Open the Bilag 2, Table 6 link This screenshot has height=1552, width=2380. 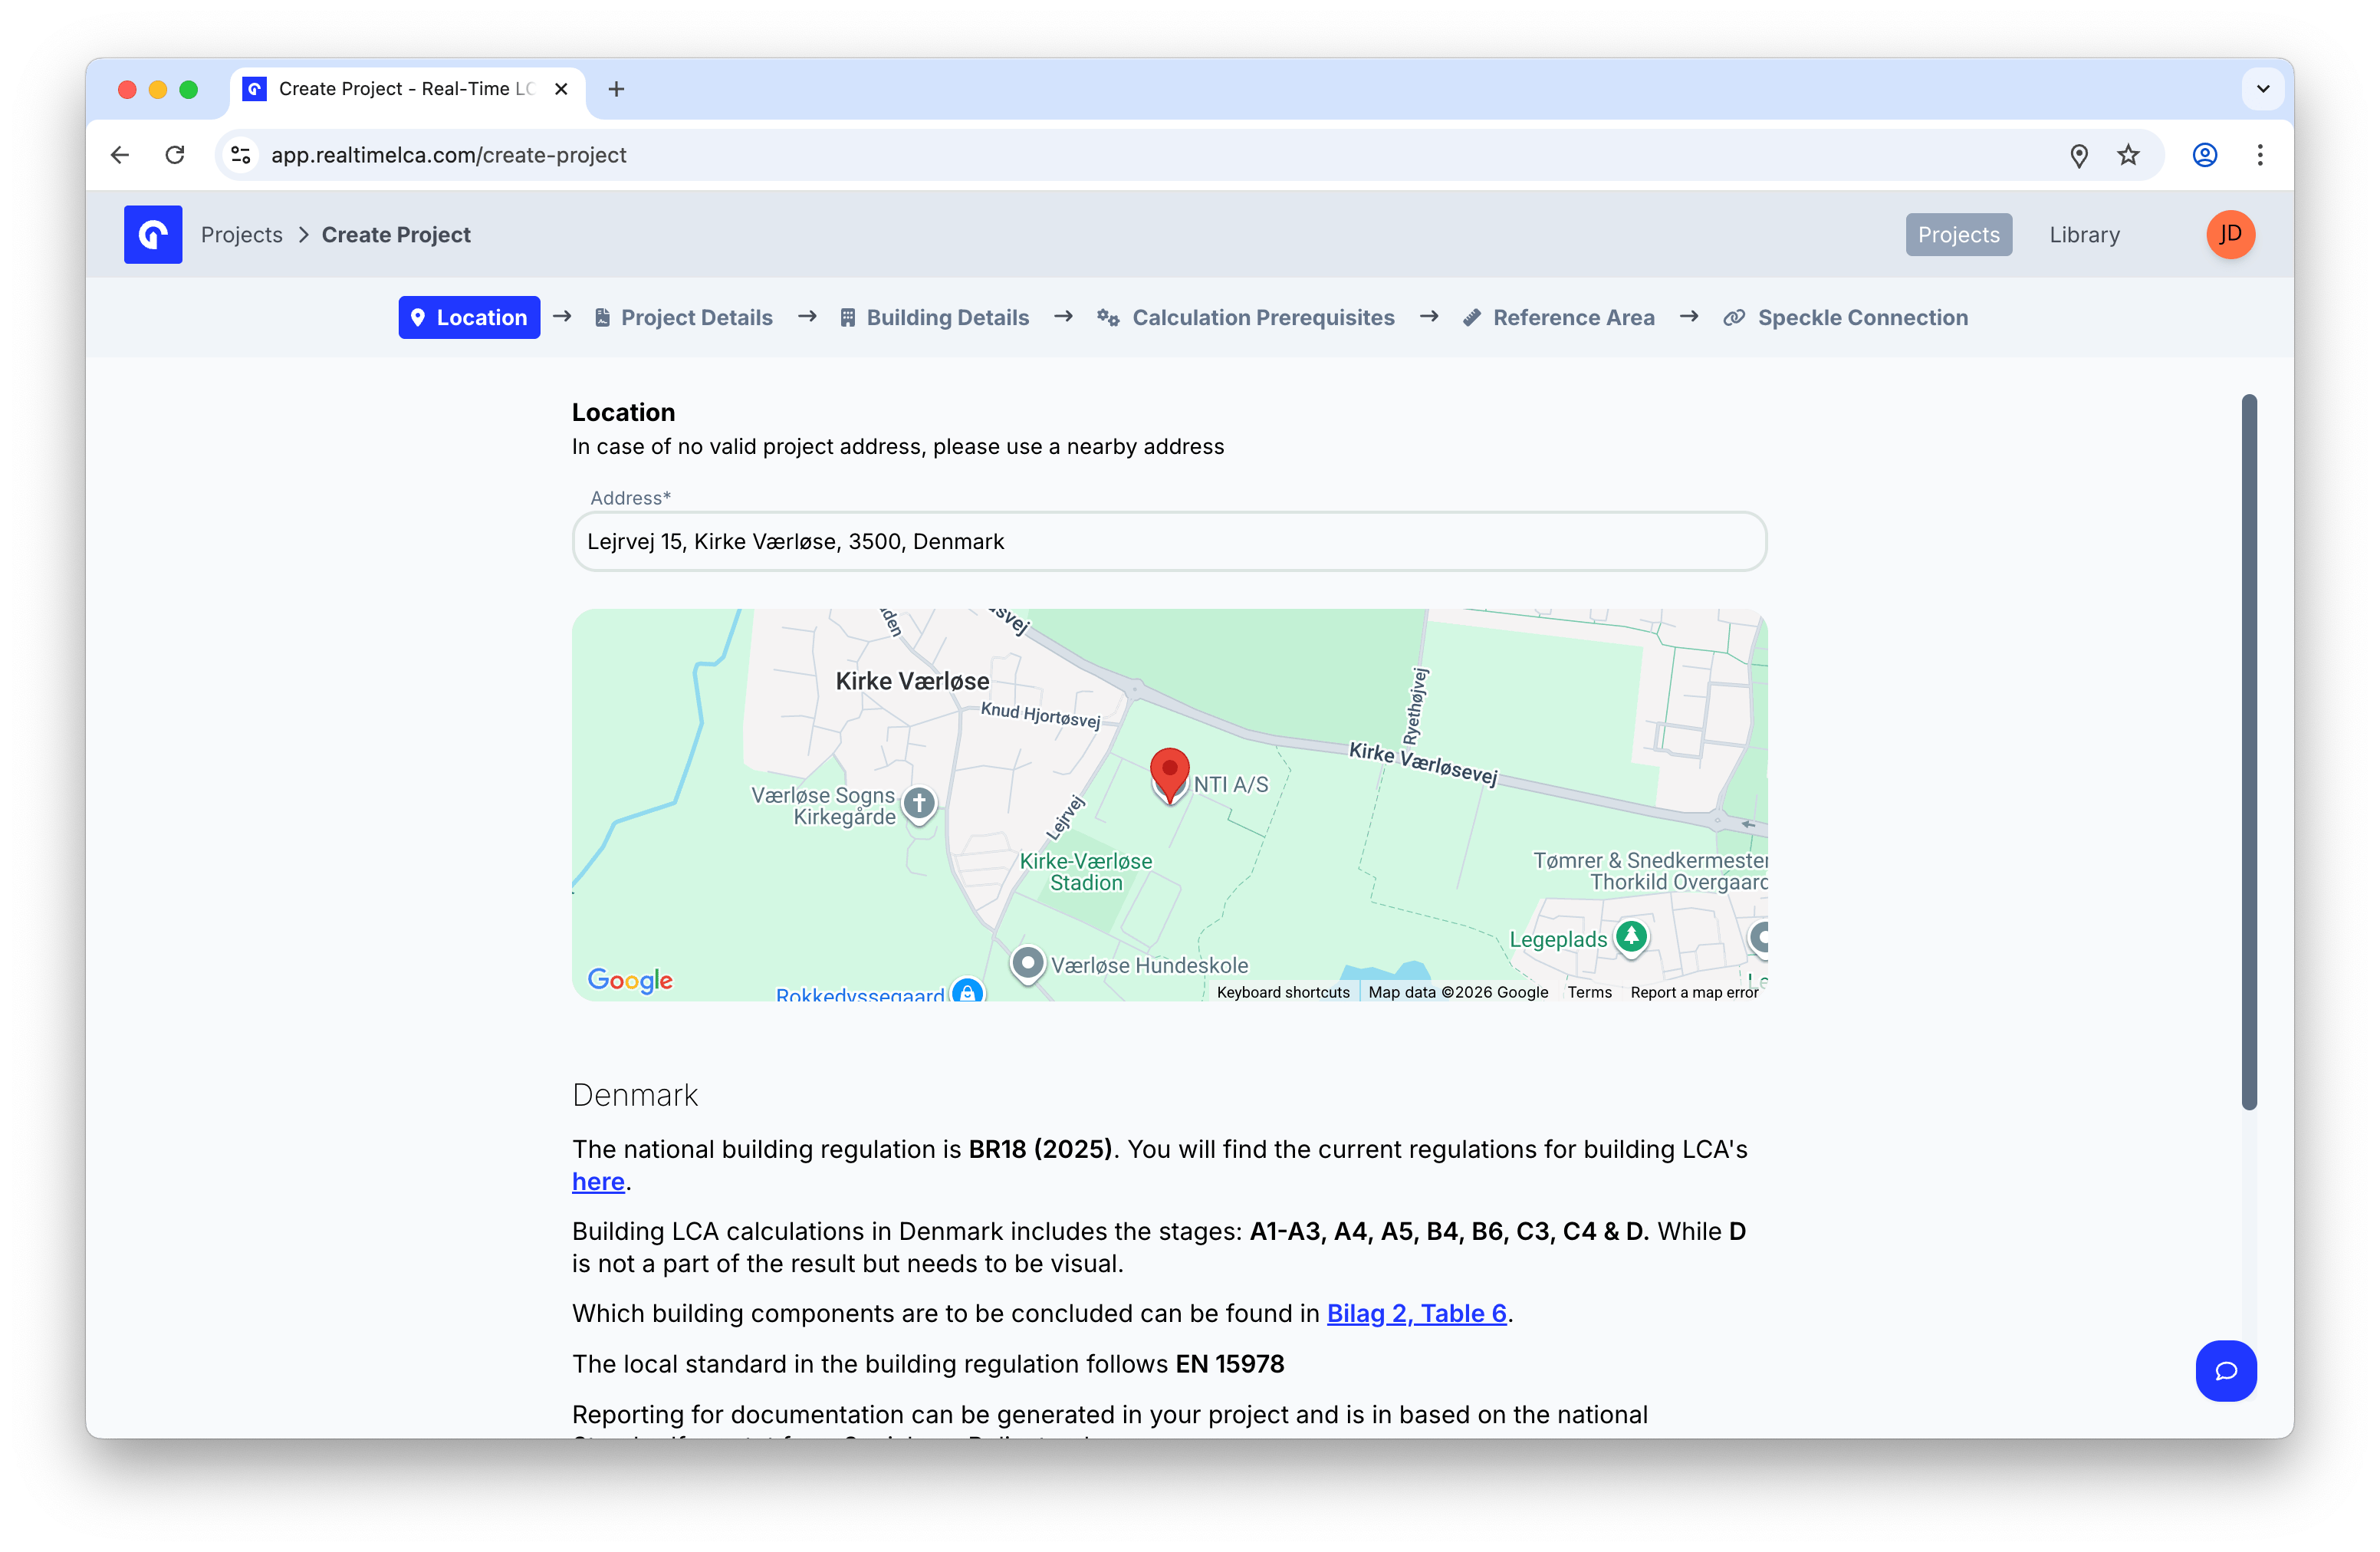[1416, 1313]
